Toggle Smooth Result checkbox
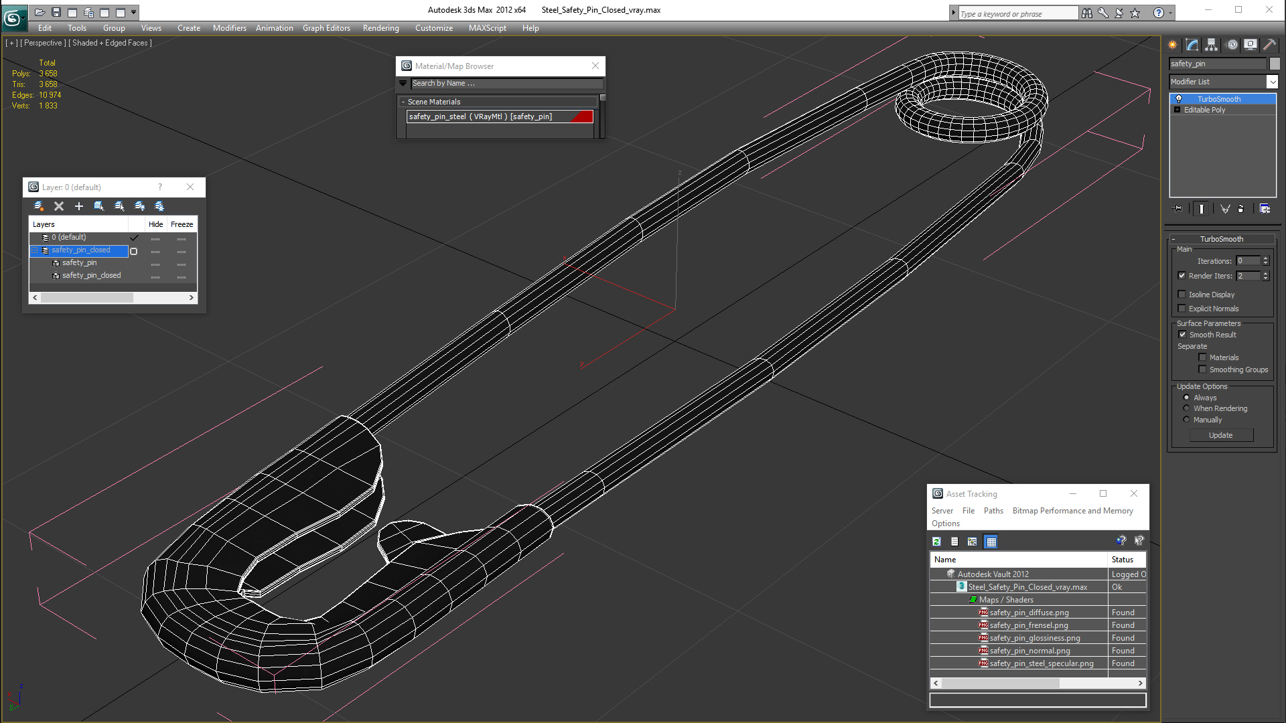 point(1182,335)
